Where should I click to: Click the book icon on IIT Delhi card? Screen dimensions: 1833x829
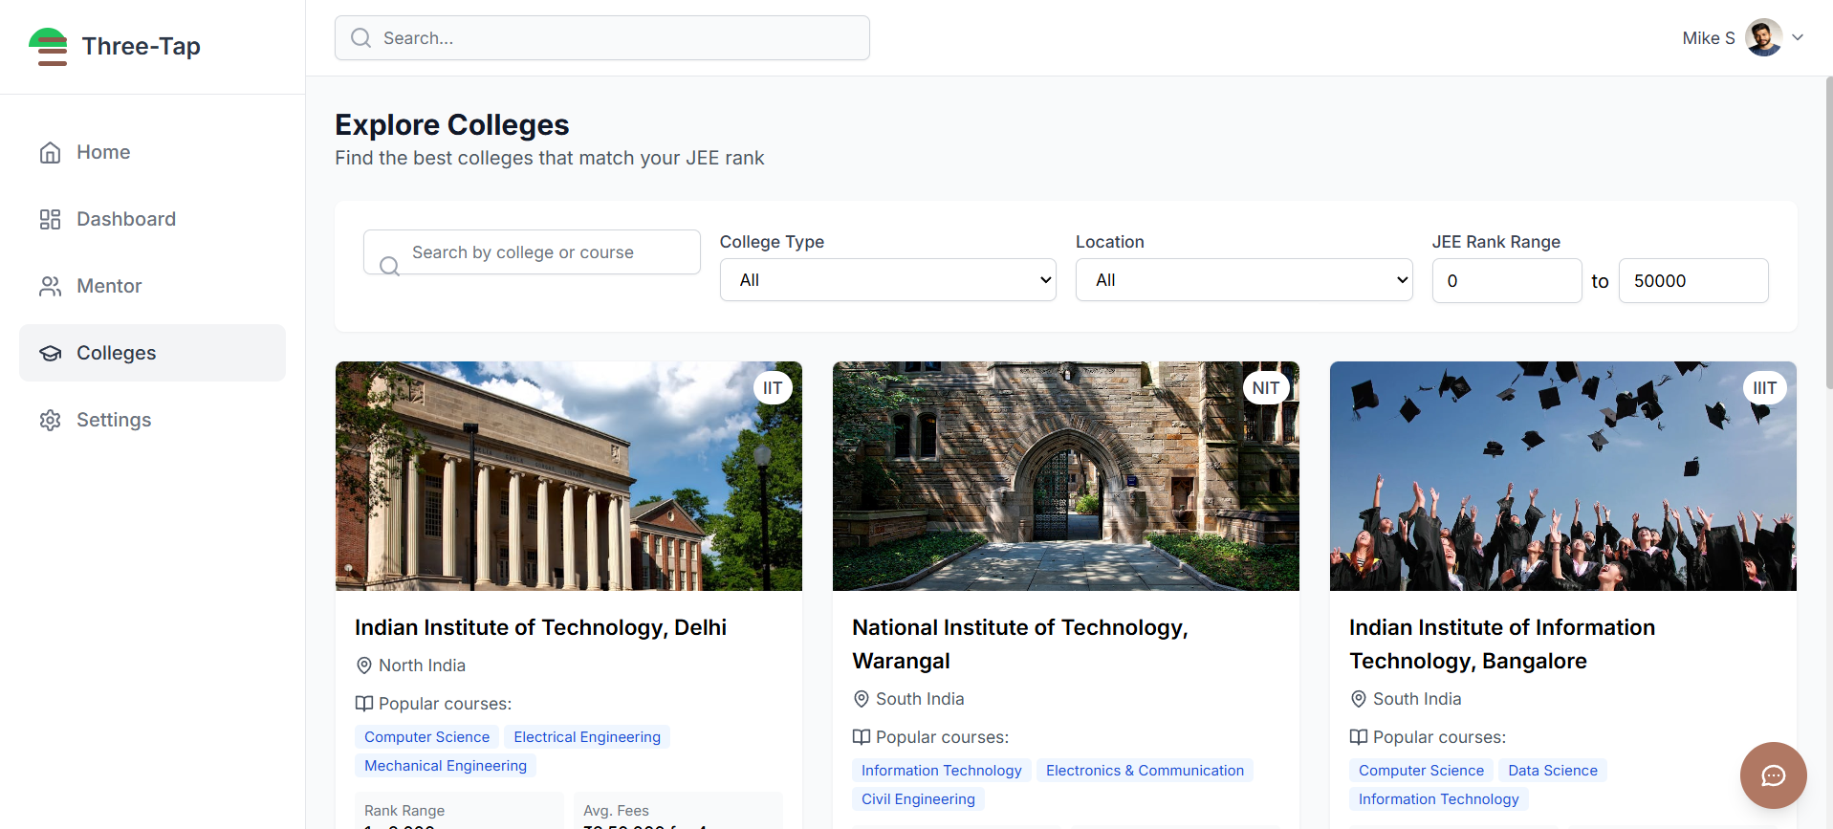[x=364, y=704]
